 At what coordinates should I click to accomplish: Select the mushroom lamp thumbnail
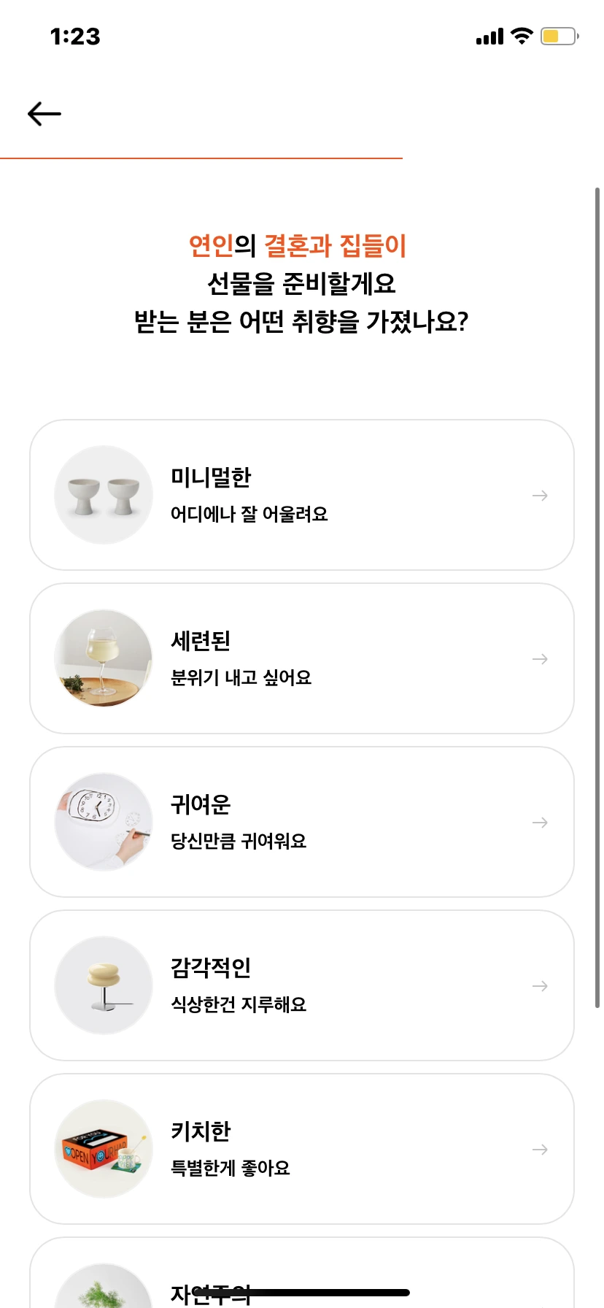pos(104,985)
